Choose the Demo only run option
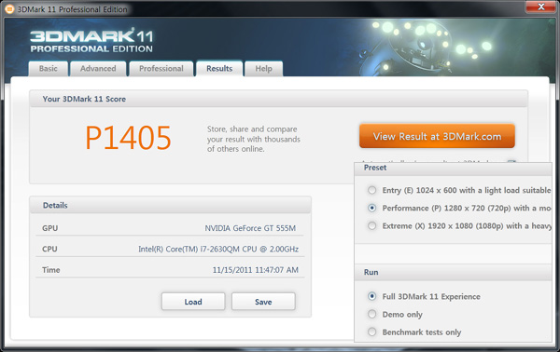 coord(371,314)
